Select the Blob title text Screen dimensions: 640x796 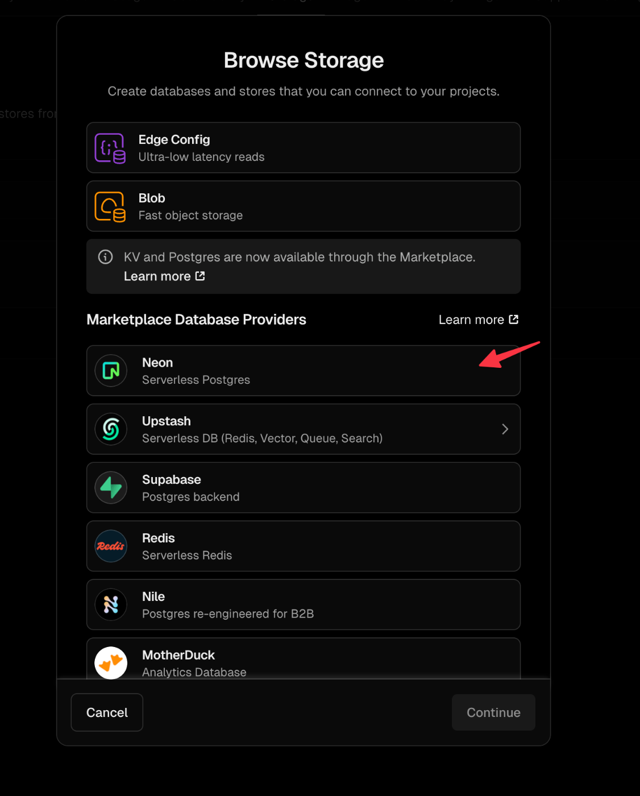(x=152, y=198)
